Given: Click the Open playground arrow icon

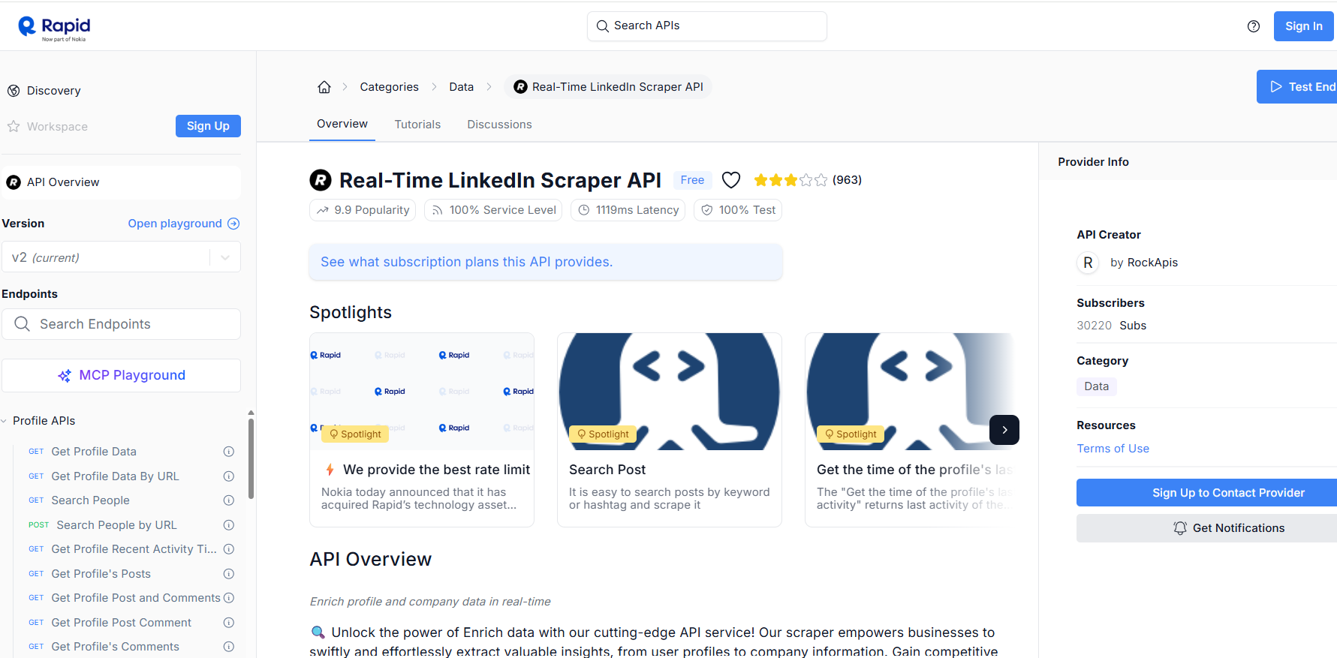Looking at the screenshot, I should pyautogui.click(x=233, y=224).
